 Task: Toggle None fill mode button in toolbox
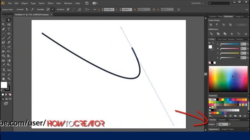(10, 94)
